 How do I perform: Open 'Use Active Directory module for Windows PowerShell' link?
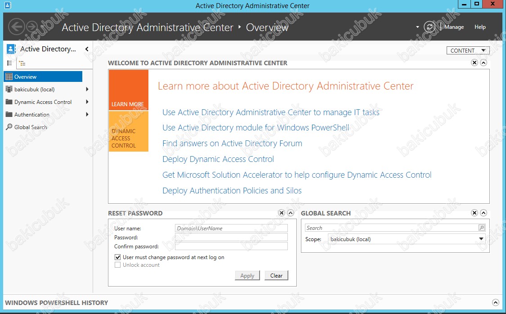point(255,128)
